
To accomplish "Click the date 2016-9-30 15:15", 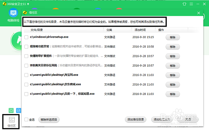I will click(143, 37).
